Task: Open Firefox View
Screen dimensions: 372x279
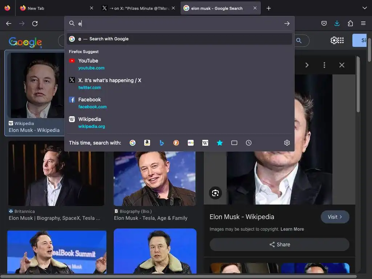Action: 7,8
